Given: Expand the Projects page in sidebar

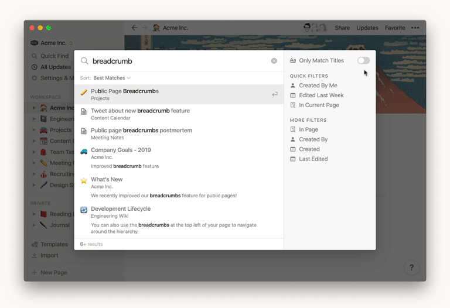Looking at the screenshot, I should tap(34, 130).
